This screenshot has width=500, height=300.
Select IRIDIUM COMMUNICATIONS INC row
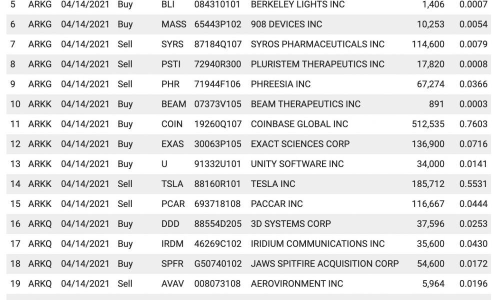[x=248, y=244]
